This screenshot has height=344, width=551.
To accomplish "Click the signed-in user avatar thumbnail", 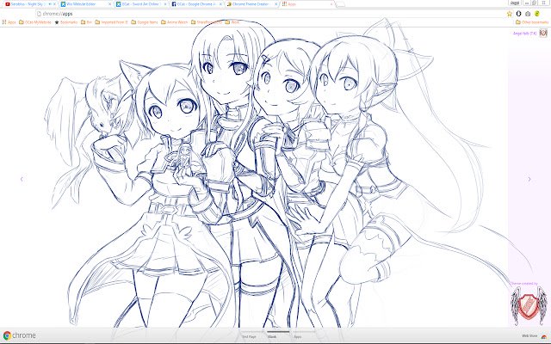I will [x=543, y=33].
